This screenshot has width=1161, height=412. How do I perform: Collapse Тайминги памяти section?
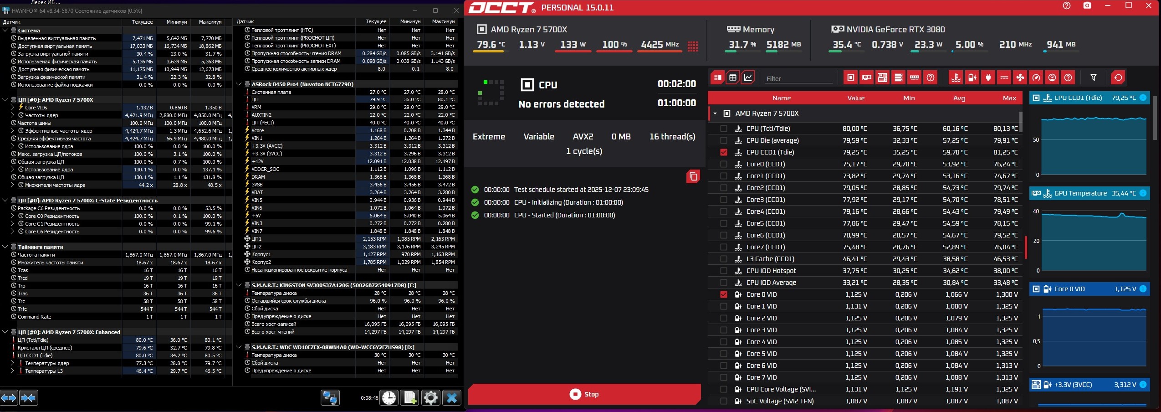coord(5,247)
